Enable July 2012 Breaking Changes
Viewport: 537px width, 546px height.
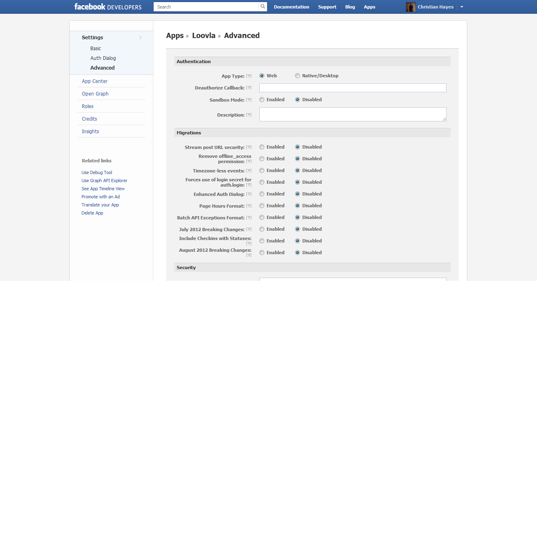tap(262, 229)
